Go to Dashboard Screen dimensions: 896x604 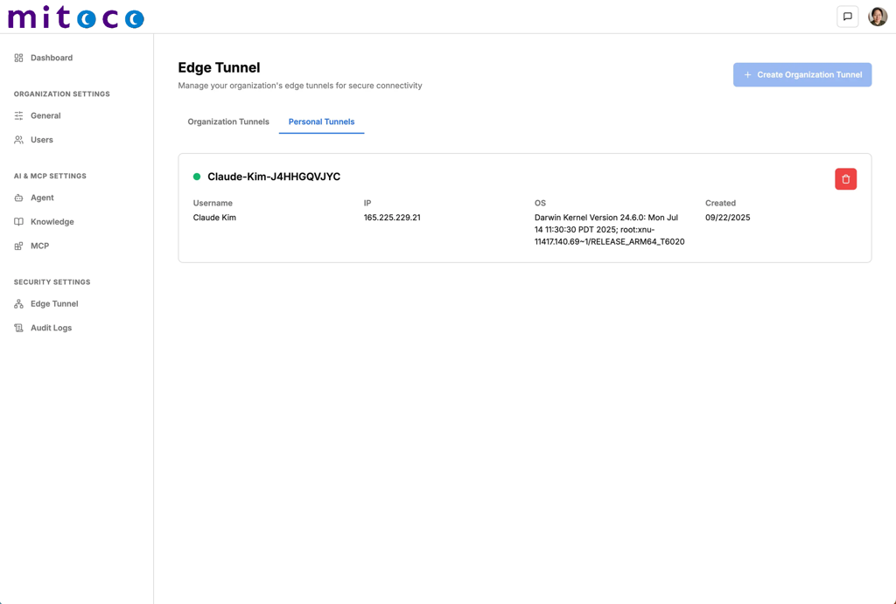tap(52, 58)
